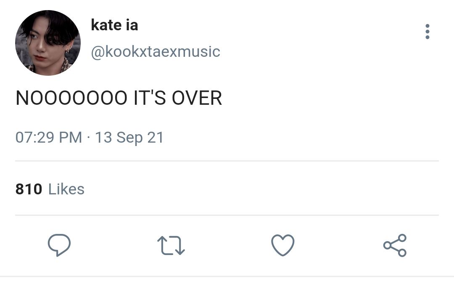The width and height of the screenshot is (454, 284).
Task: Click the word NOOOOOOO in tweet
Action: 71,98
